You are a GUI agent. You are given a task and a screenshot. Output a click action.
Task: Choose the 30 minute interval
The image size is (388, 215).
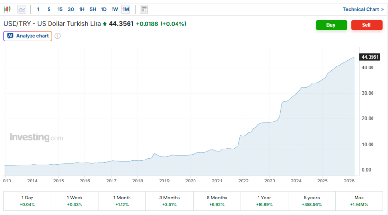coord(71,9)
